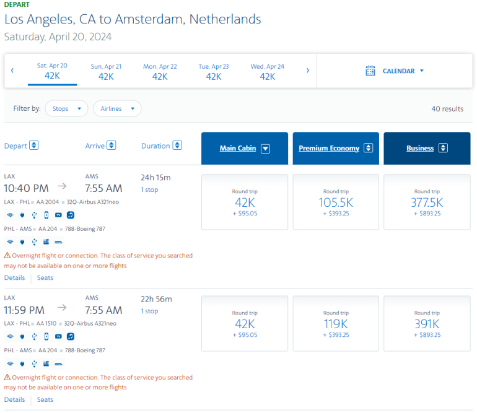
Task: Open the Airlines filter dropdown
Action: 117,109
